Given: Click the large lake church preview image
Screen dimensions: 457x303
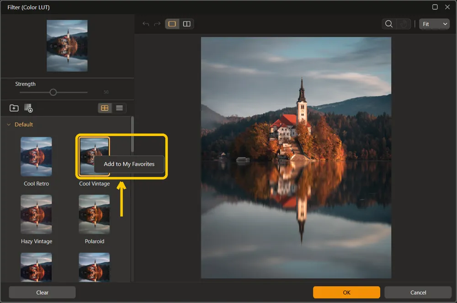Looking at the screenshot, I should [x=296, y=157].
